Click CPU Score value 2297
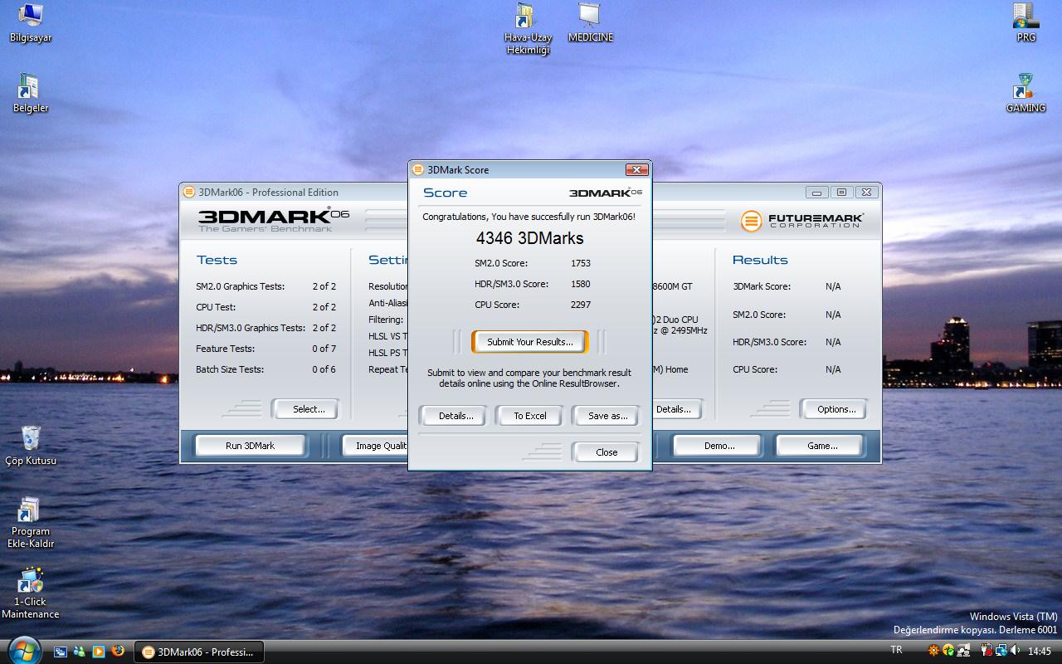 pyautogui.click(x=581, y=305)
